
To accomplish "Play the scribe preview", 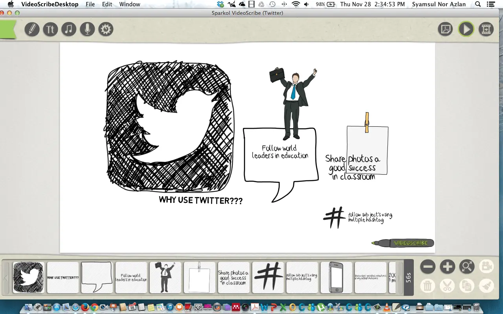I will coord(466,29).
